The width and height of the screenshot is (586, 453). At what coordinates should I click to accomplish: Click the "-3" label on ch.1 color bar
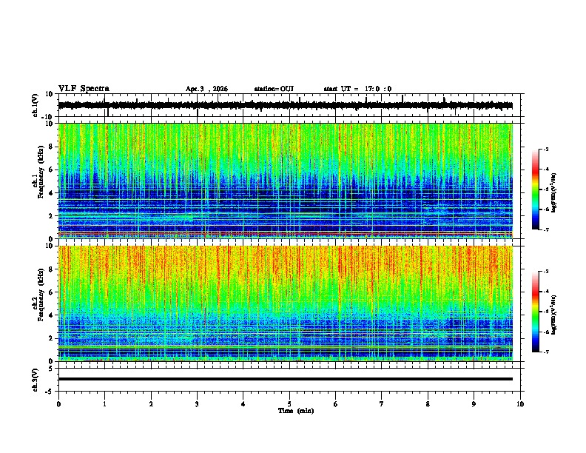[546, 150]
